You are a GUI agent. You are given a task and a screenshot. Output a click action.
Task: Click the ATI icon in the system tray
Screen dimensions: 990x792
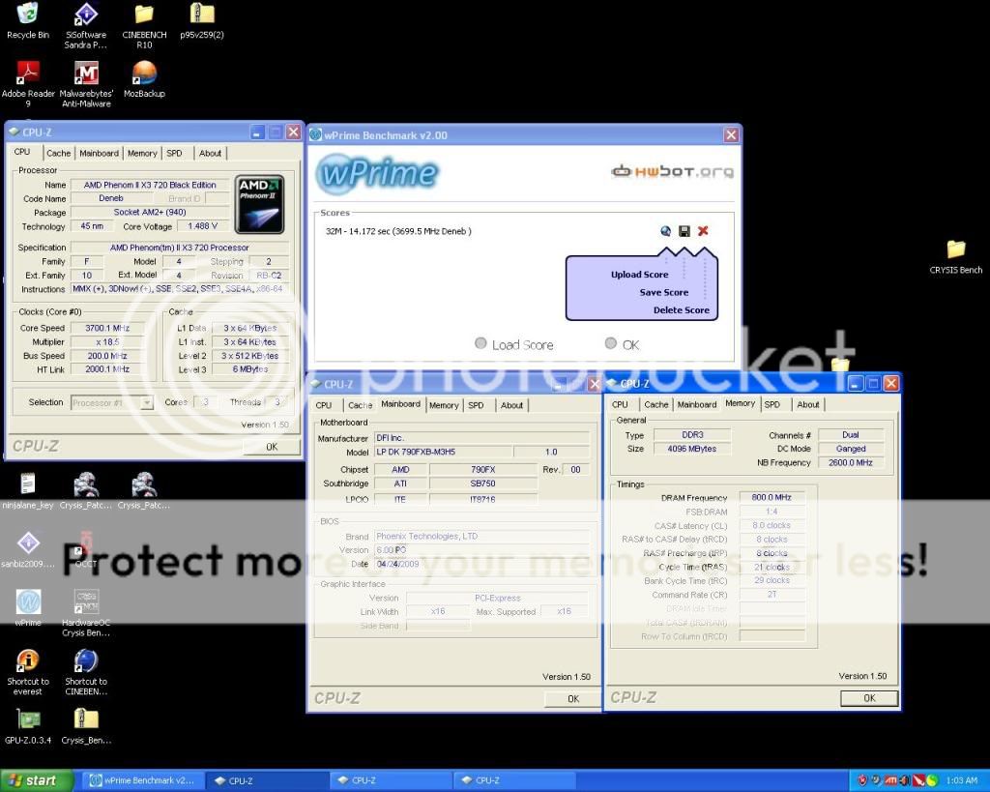click(x=890, y=780)
